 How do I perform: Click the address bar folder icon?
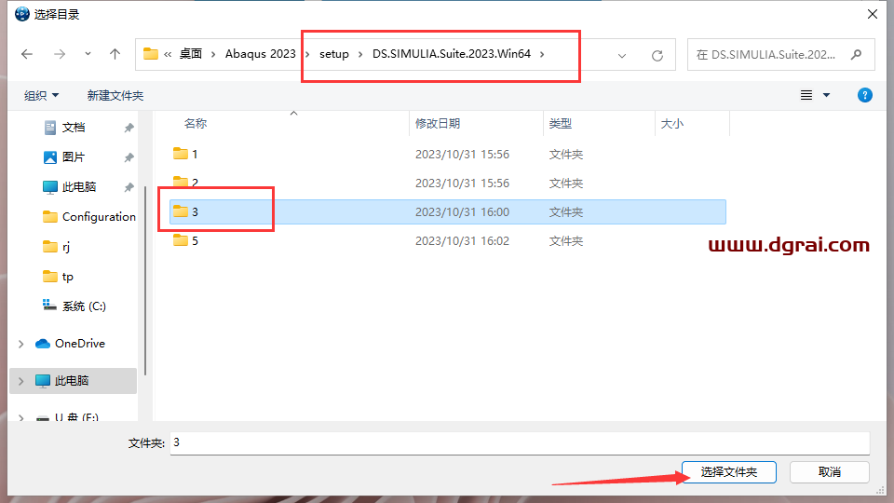[151, 54]
